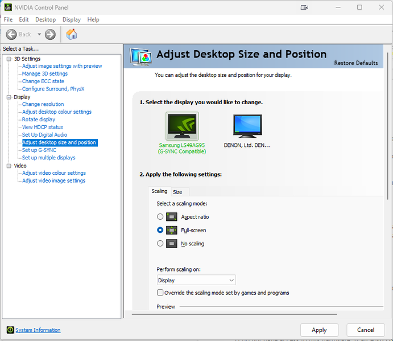Viewport: 393px width, 341px height.
Task: Collapse the 3D Settings tree node
Action: click(x=9, y=59)
